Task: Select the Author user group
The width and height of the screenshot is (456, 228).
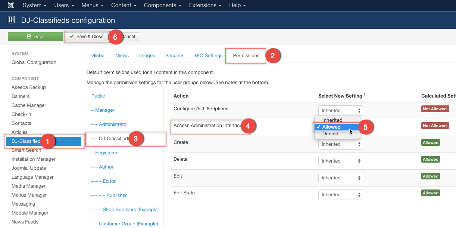Action: [x=103, y=167]
